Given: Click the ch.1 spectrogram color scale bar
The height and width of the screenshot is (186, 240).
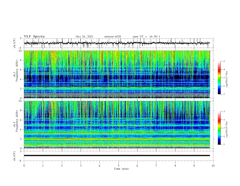Looking at the screenshot, I should (219, 78).
